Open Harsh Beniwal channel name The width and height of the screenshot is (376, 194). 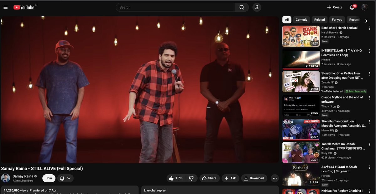(330, 33)
